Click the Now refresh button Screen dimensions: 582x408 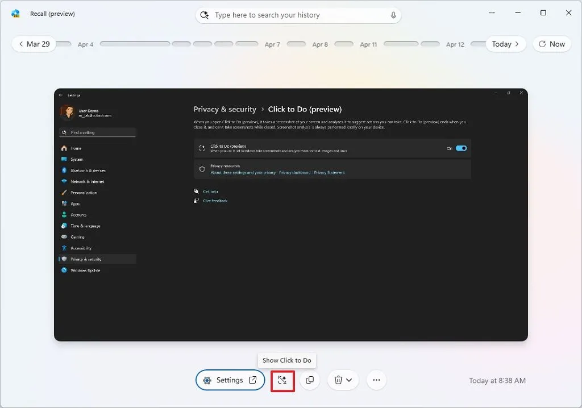(551, 44)
